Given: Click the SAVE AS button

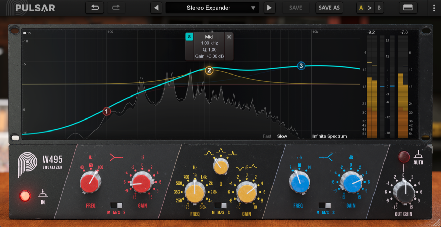Looking at the screenshot, I should pos(329,8).
